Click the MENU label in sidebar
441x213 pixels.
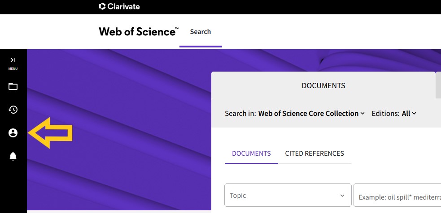[x=13, y=69]
